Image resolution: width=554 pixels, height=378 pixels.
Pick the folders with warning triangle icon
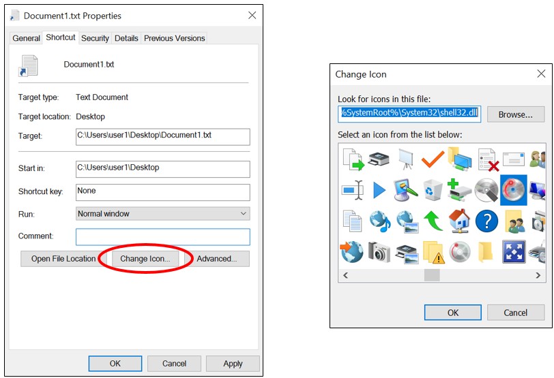point(433,253)
